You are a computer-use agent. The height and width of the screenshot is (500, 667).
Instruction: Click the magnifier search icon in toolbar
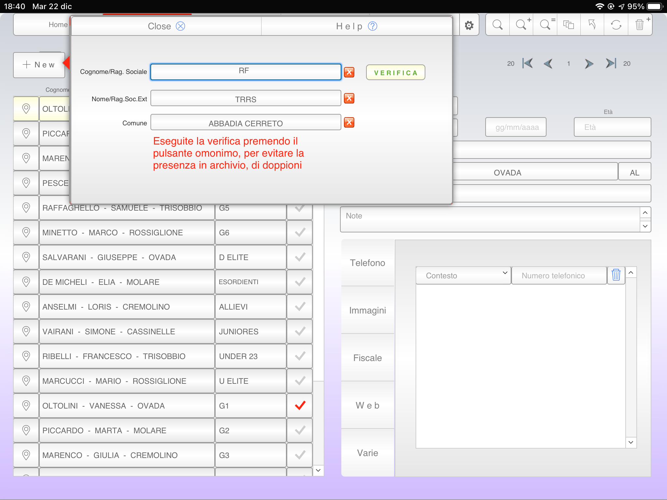pyautogui.click(x=497, y=25)
